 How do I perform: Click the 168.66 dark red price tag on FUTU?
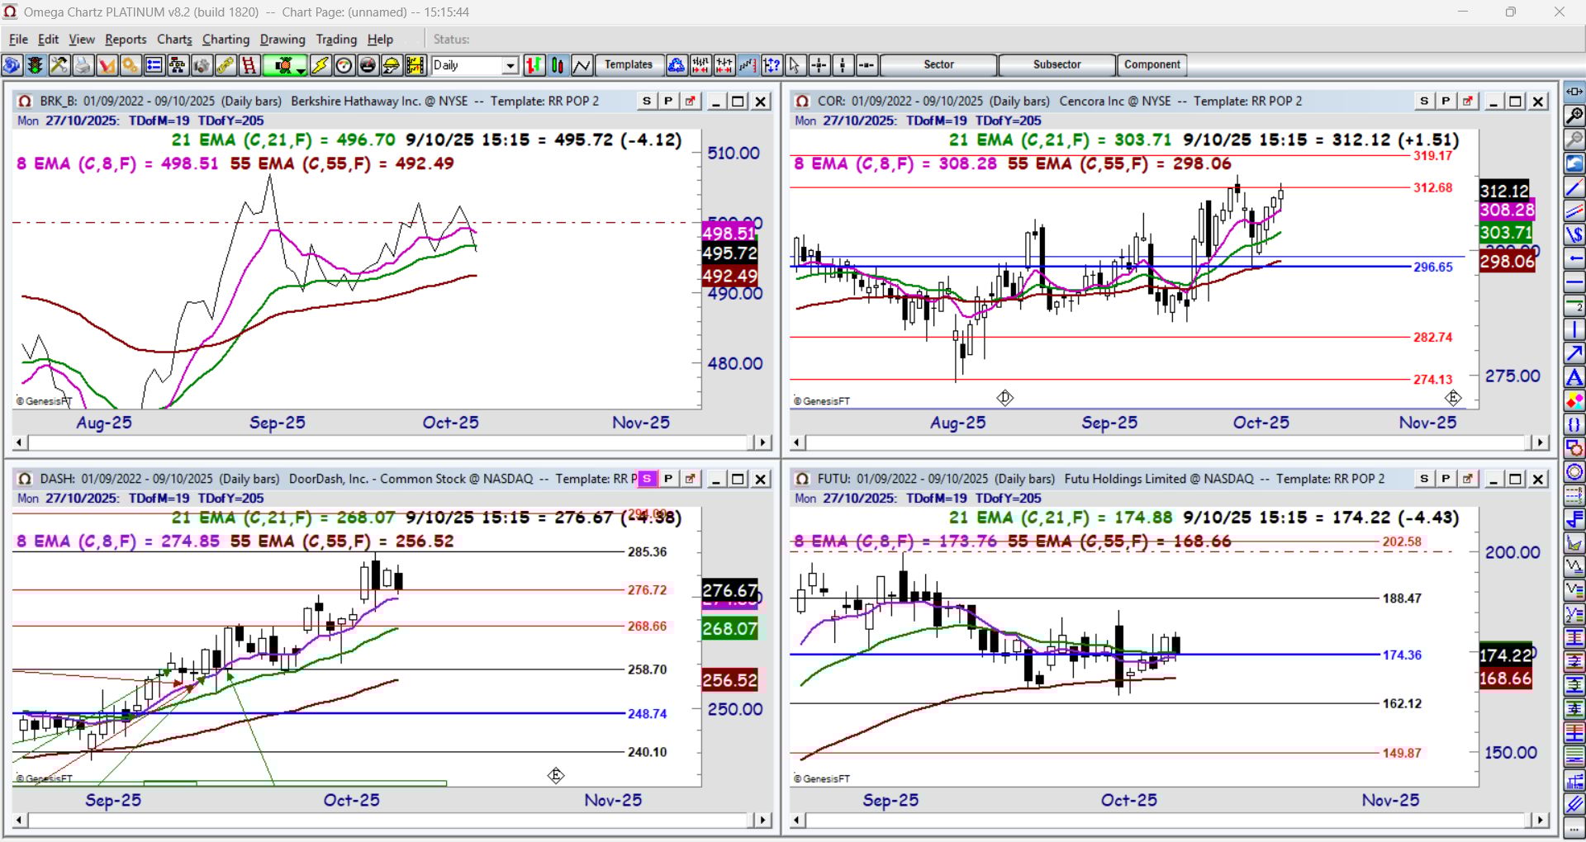[1506, 679]
